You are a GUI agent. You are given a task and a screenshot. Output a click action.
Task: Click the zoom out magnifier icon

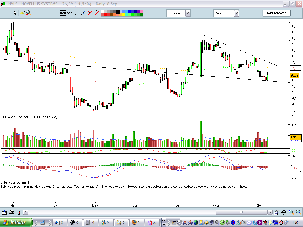click(x=291, y=212)
